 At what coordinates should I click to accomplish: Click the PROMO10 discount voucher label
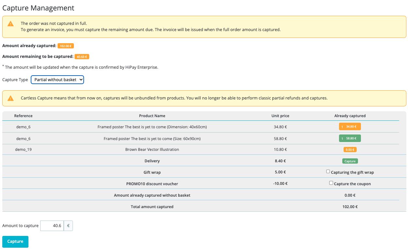[152, 184]
